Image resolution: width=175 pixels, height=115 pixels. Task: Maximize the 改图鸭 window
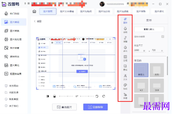pyautogui.click(x=160, y=4)
